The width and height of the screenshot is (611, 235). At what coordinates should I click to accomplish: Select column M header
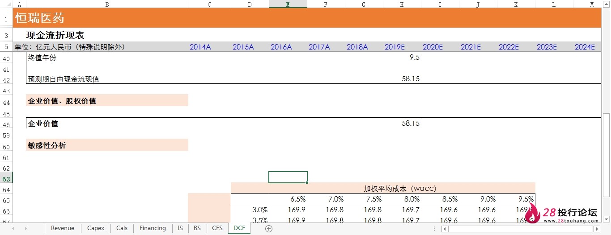[592, 4]
